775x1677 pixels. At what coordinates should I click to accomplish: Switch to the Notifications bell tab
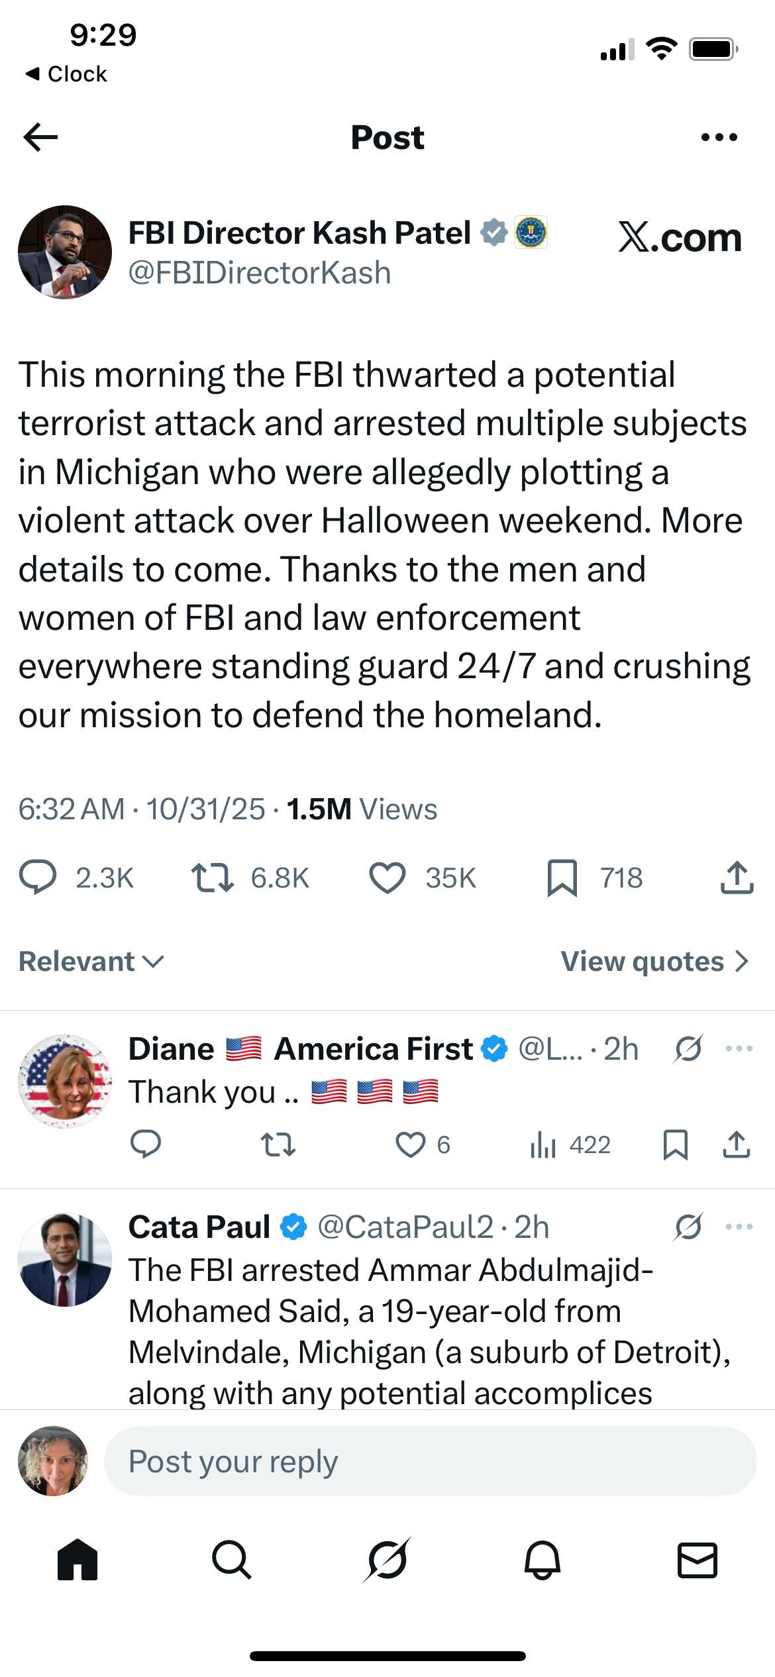point(542,1560)
